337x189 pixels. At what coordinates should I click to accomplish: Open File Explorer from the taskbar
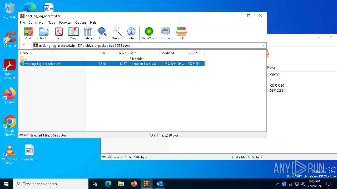[121, 184]
